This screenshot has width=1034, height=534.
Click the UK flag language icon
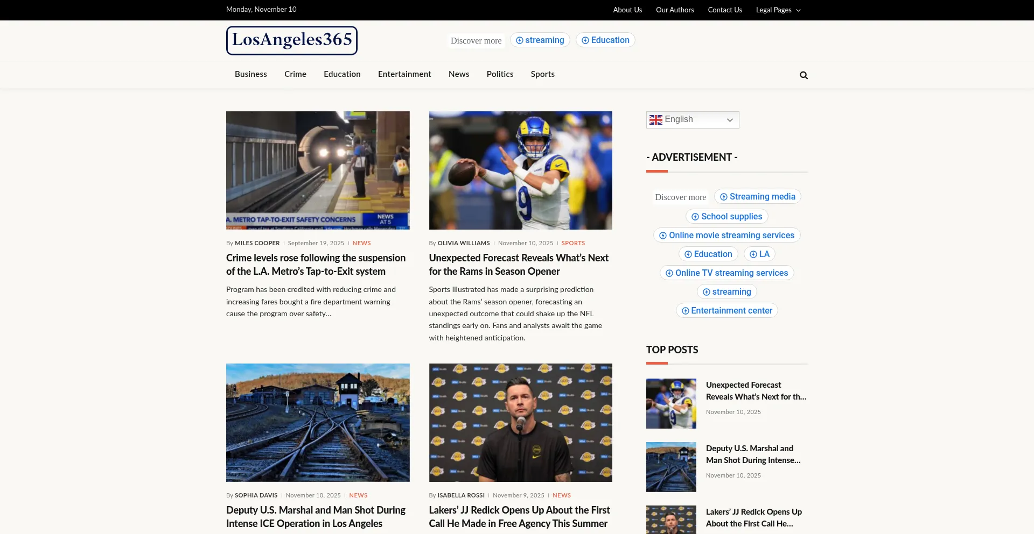(x=655, y=120)
